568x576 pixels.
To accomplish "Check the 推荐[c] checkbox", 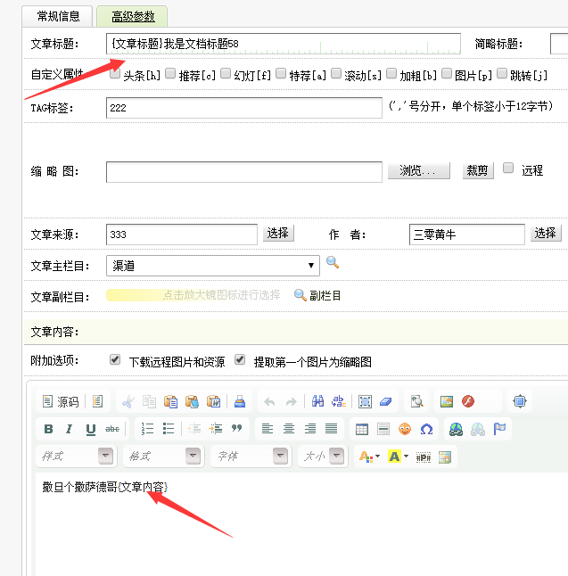I will (170, 73).
